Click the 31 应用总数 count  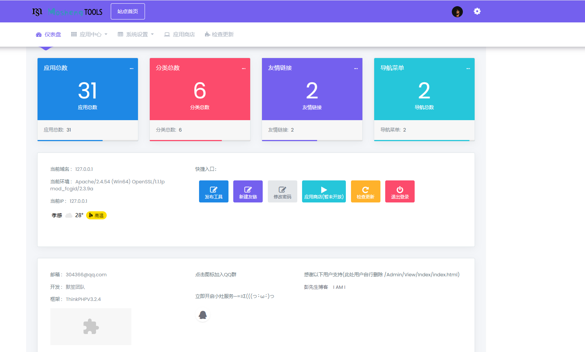88,91
